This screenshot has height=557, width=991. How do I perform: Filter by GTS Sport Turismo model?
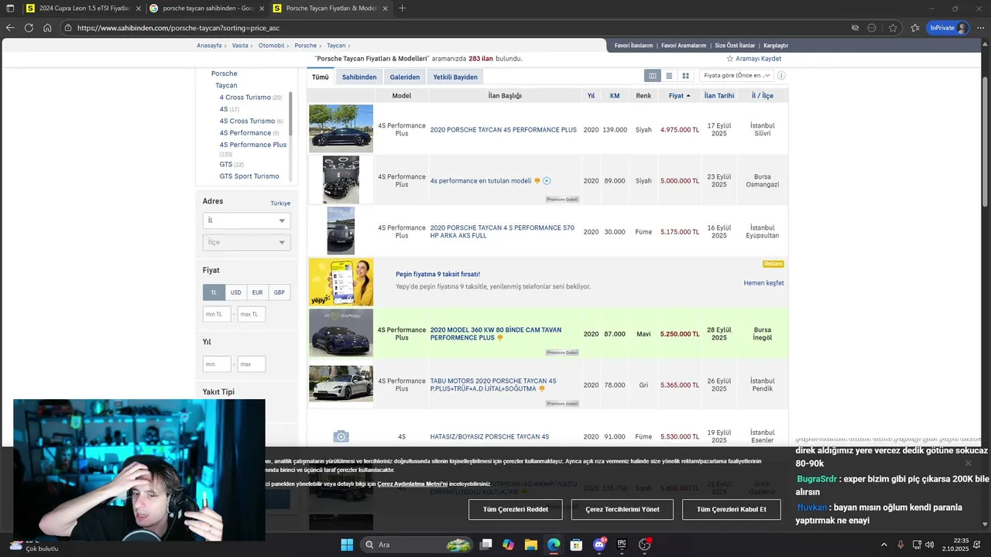pyautogui.click(x=249, y=176)
